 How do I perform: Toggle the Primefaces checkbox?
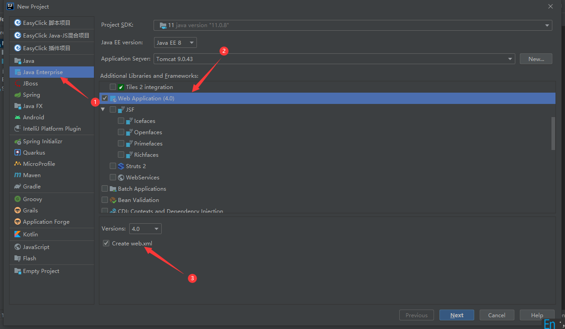(x=121, y=144)
